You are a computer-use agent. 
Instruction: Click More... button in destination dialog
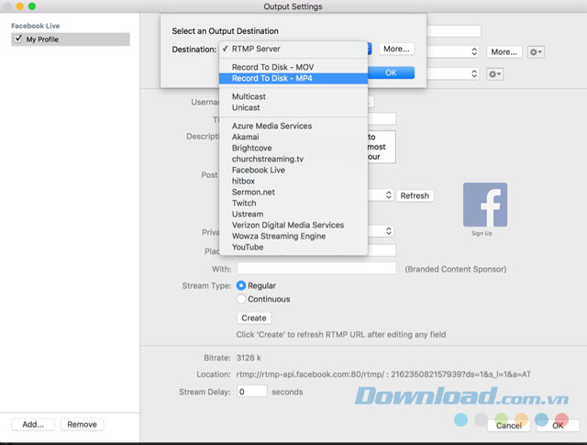point(396,49)
